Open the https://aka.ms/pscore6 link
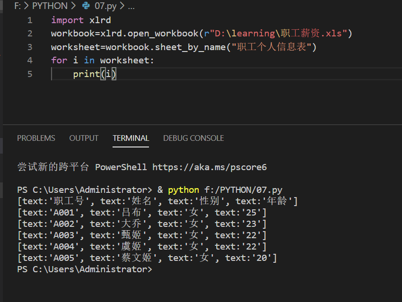This screenshot has width=402, height=302. 210,167
